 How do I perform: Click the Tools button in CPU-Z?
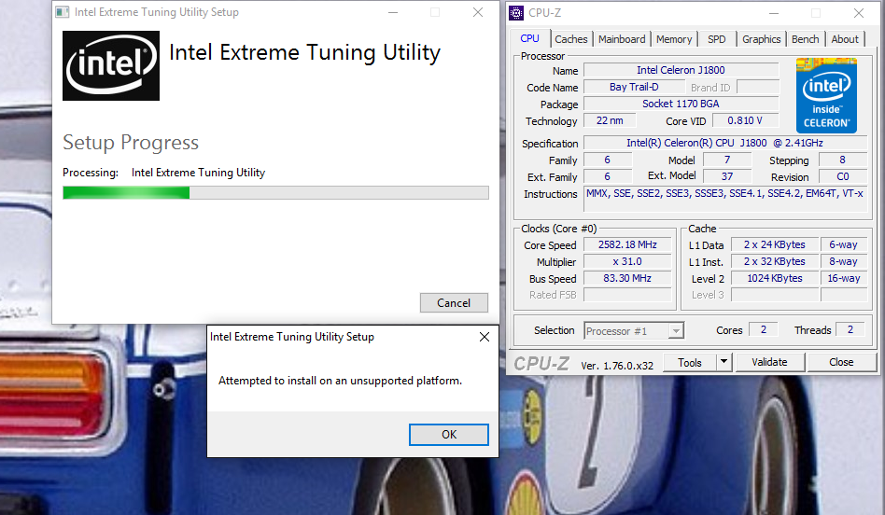690,362
